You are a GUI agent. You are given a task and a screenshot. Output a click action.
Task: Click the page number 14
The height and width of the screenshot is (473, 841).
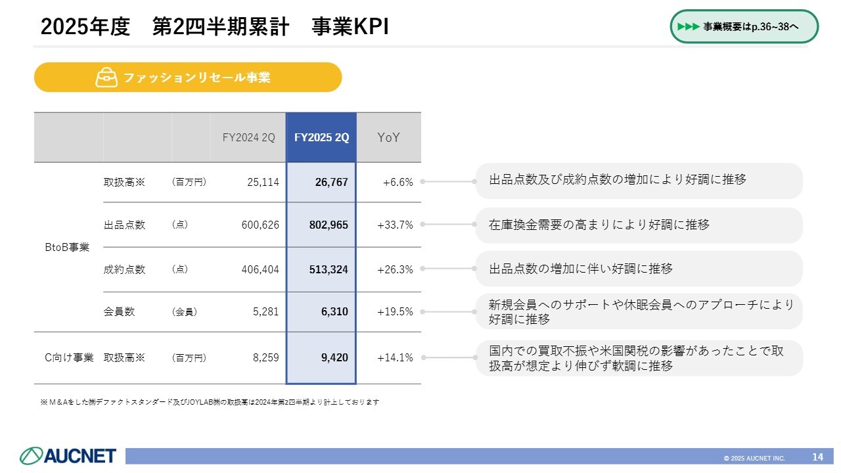[x=818, y=457]
